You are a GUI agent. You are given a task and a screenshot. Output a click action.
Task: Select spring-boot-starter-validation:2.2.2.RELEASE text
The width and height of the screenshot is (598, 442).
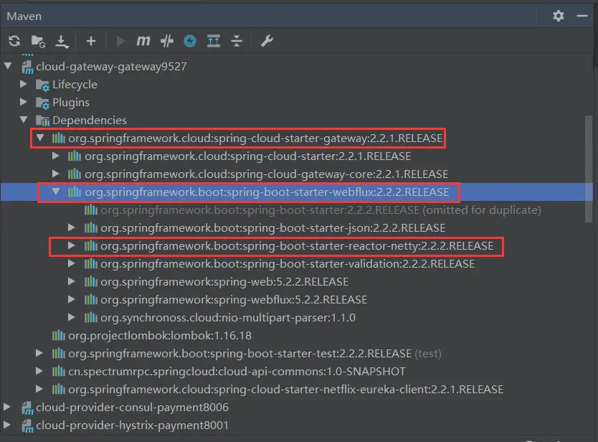click(x=288, y=264)
